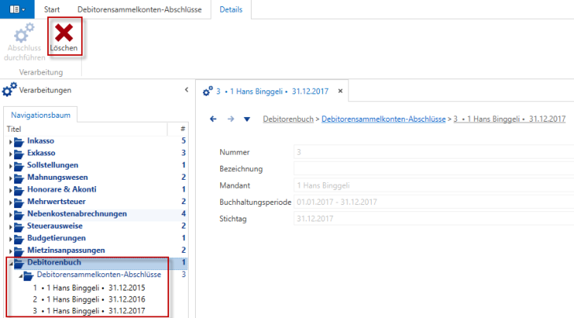Select the Details ribbon tab

click(x=231, y=9)
